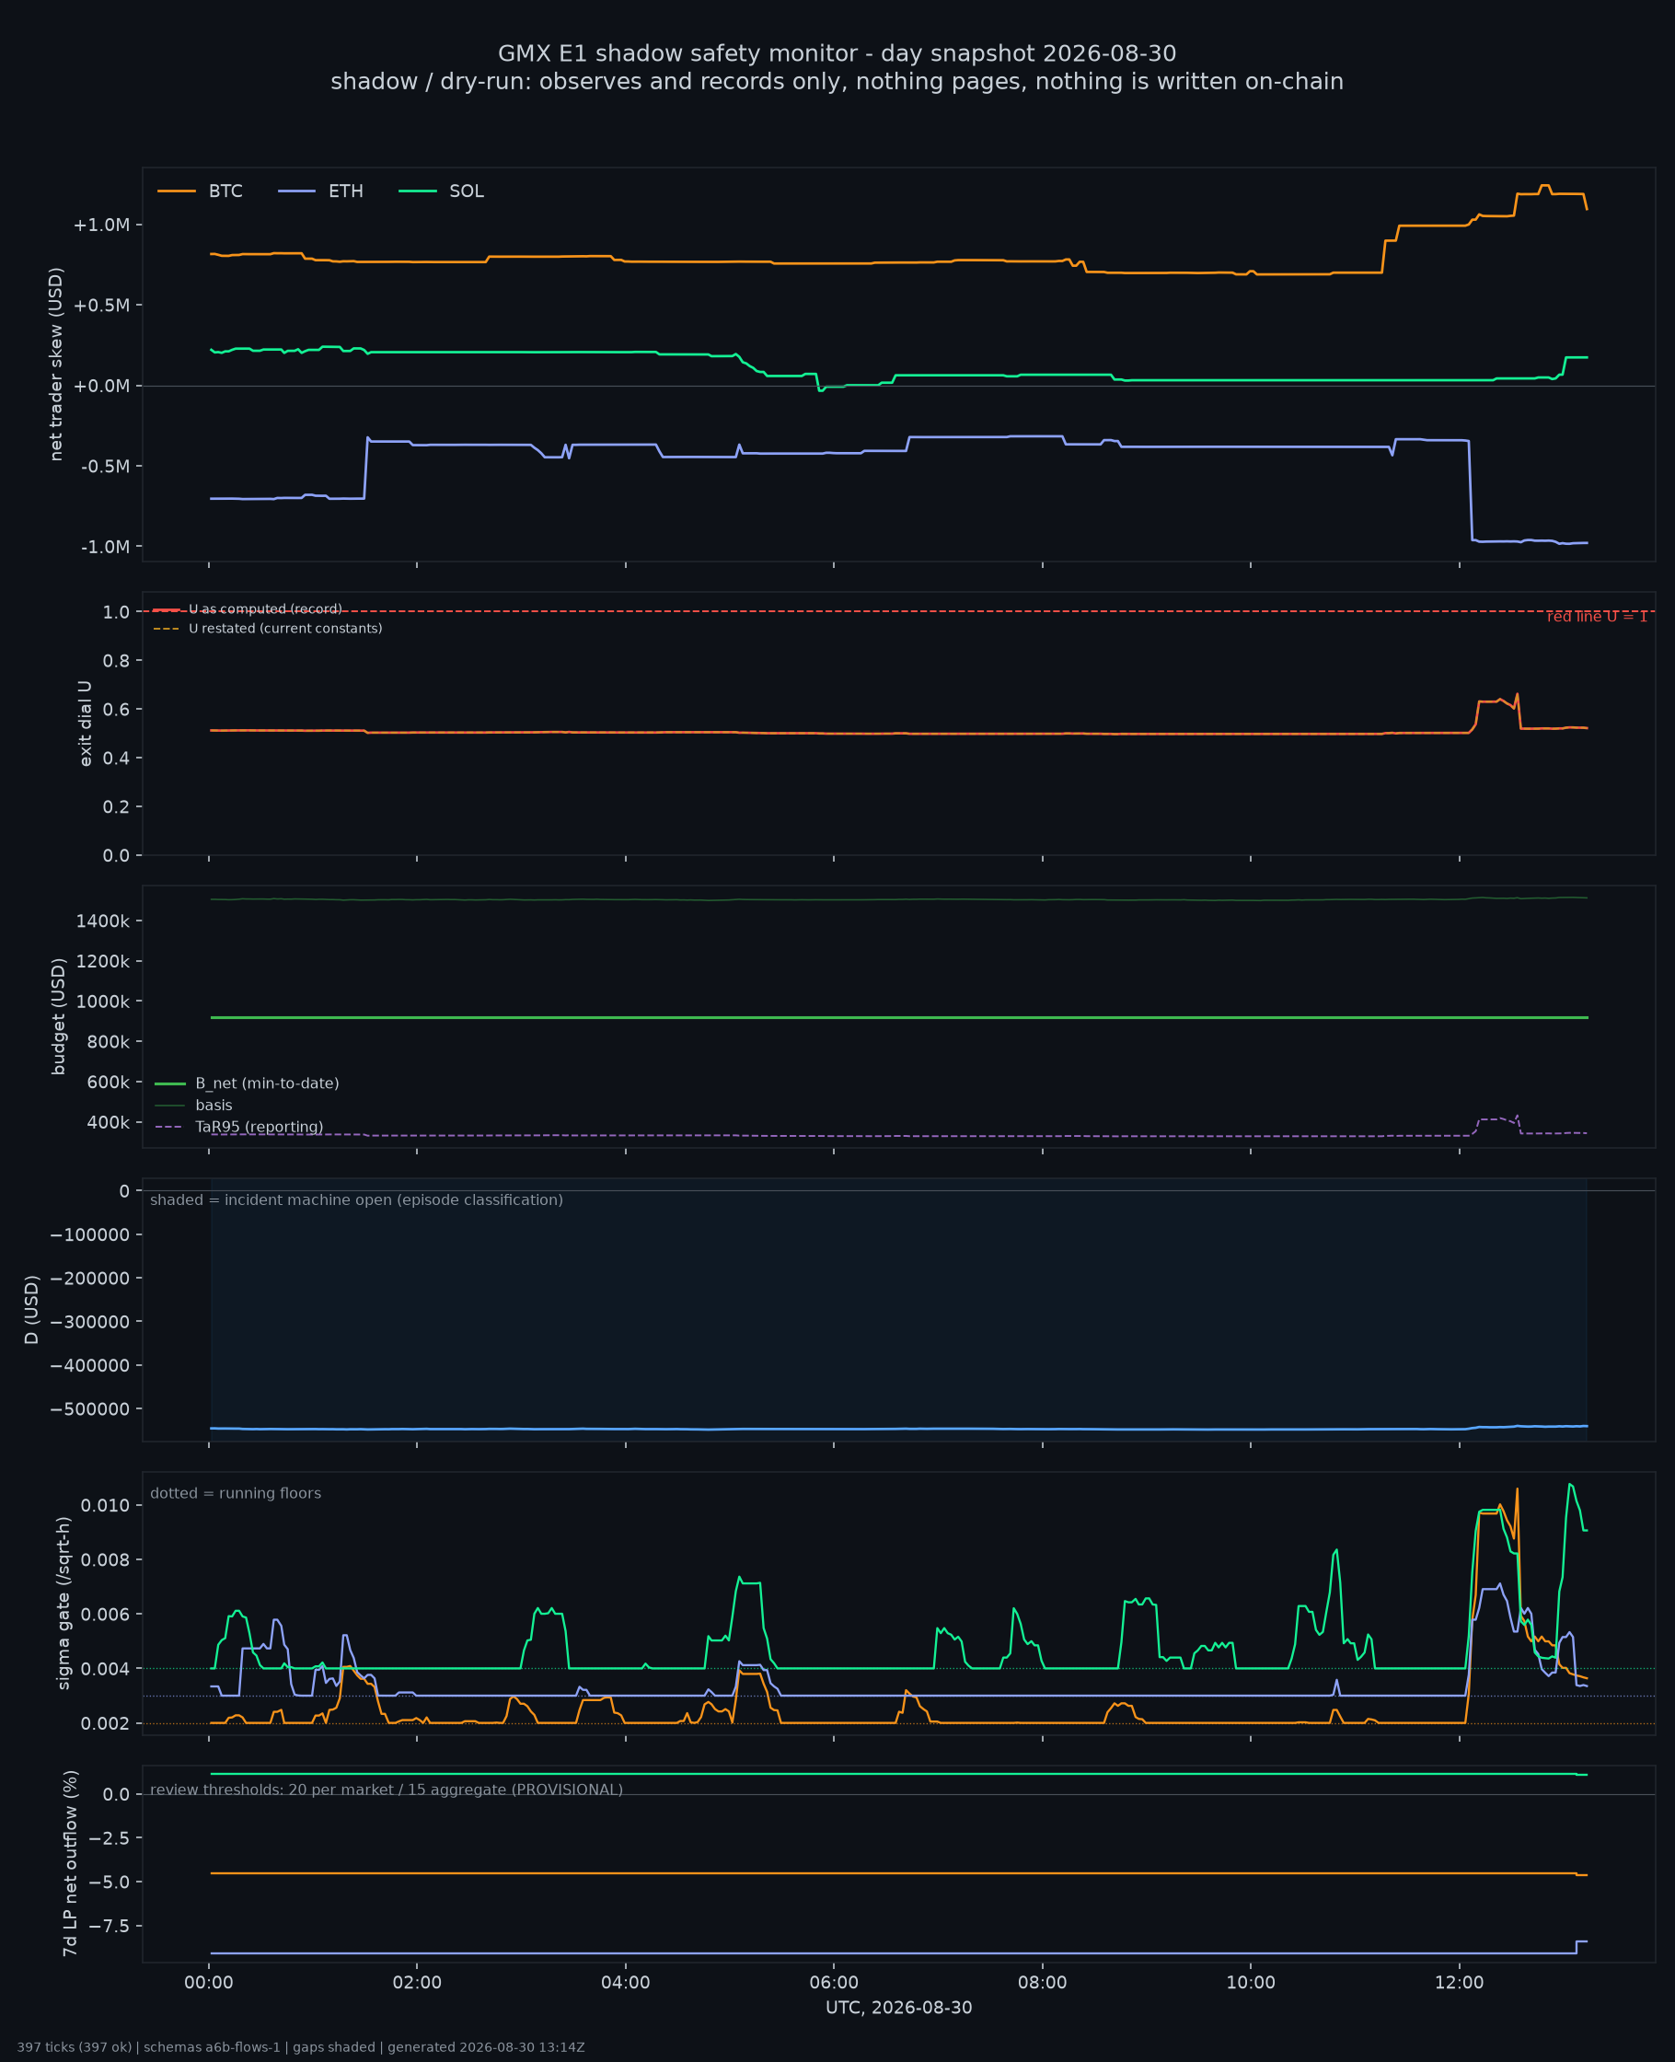Click the '0.8' tick on exit dial axis
1675x2062 pixels.
point(116,661)
